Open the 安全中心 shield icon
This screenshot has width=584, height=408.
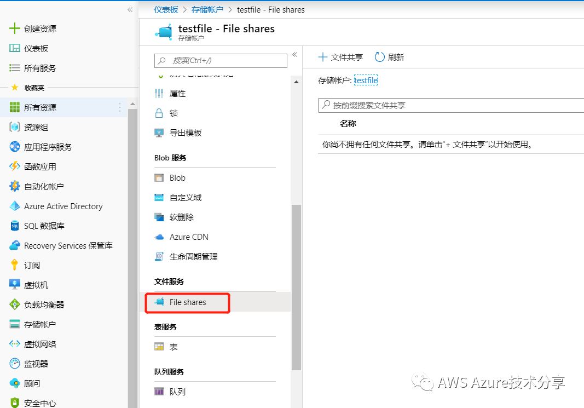tap(15, 403)
